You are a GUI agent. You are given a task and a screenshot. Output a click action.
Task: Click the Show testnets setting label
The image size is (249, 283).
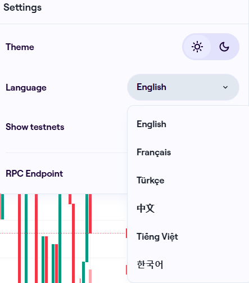click(35, 127)
